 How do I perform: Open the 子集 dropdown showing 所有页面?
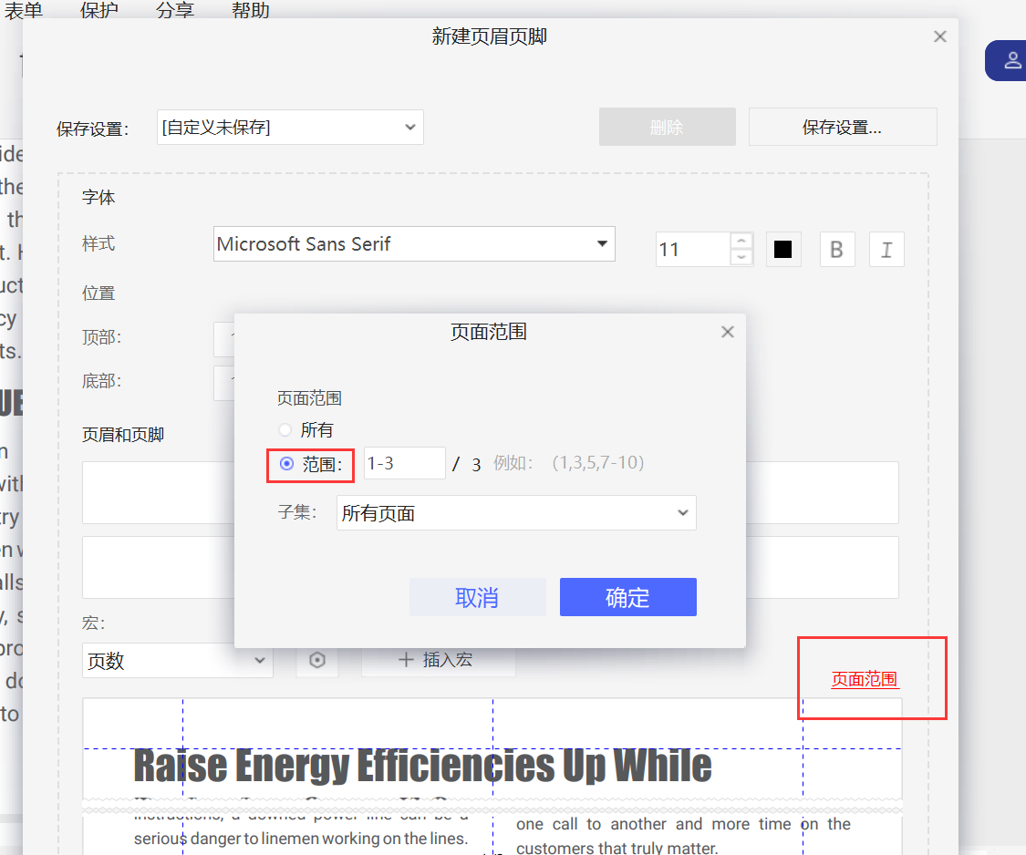pyautogui.click(x=515, y=512)
